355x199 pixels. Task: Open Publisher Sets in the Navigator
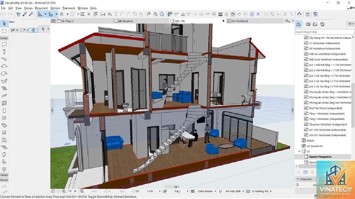(x=322, y=24)
